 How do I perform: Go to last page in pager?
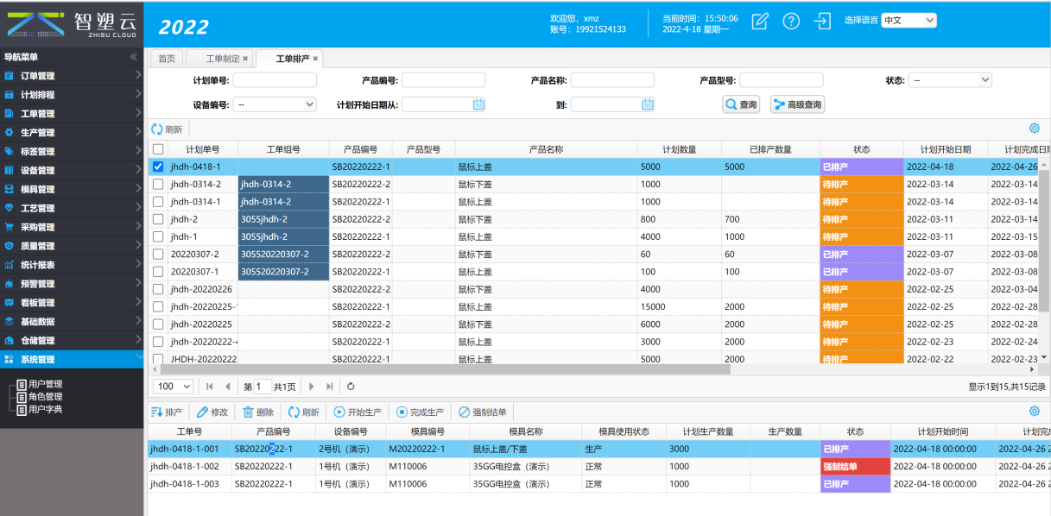[328, 387]
